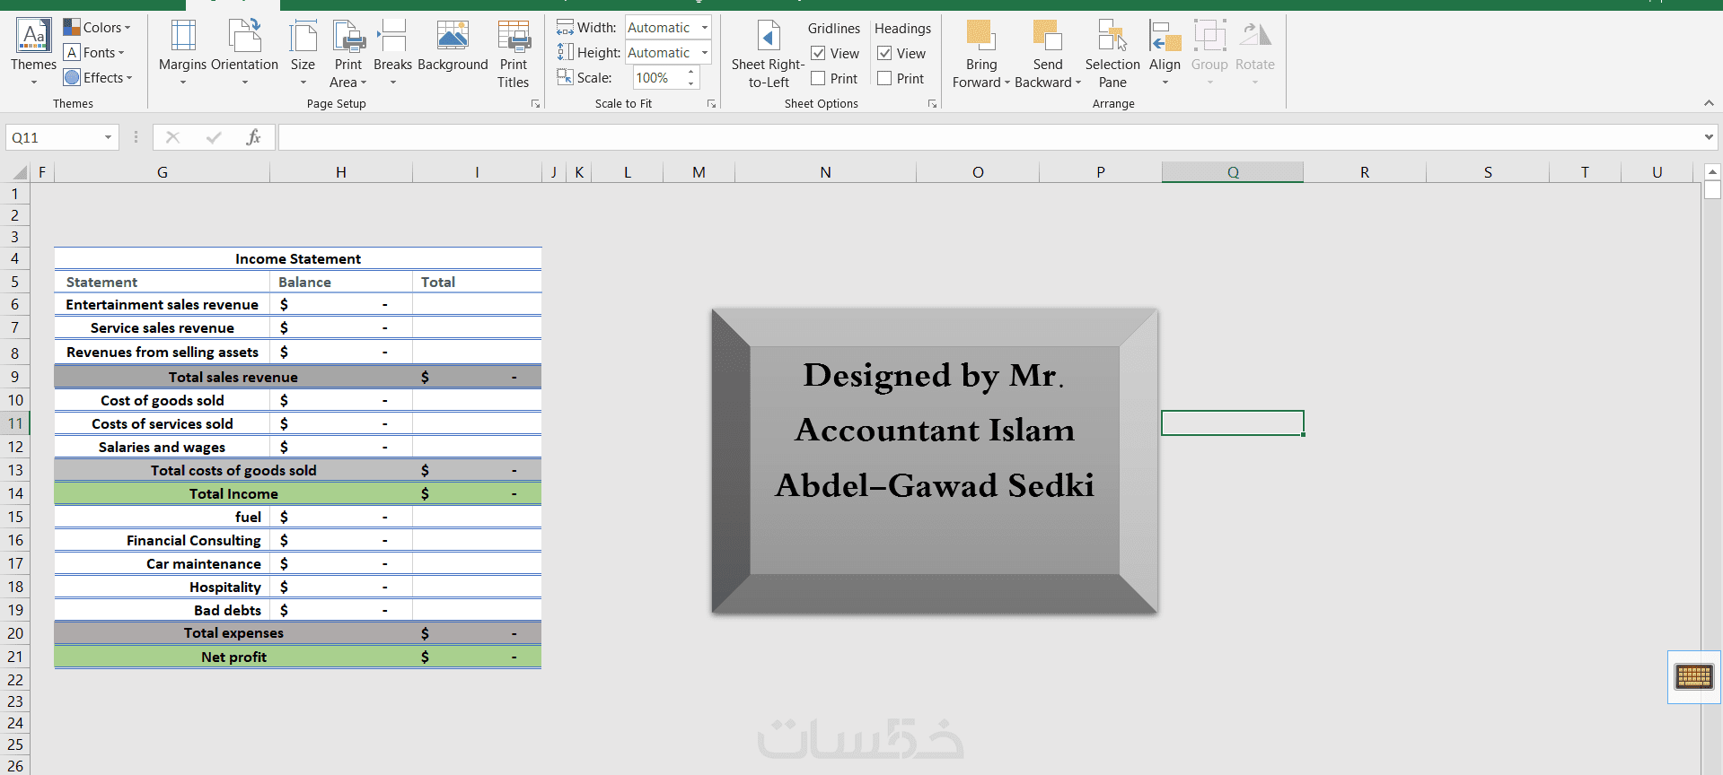The width and height of the screenshot is (1723, 775).
Task: Select the 'Hospitality' cell
Action: click(163, 587)
